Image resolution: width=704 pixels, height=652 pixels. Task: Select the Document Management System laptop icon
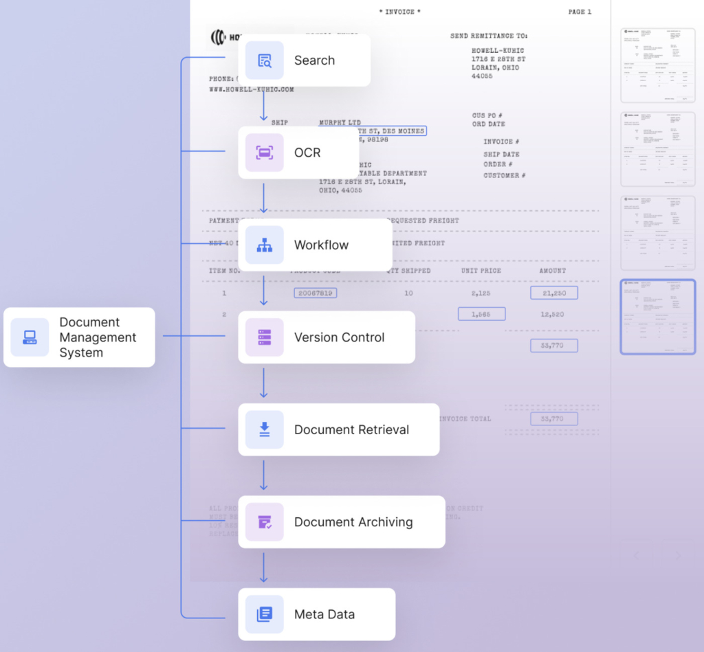(29, 337)
